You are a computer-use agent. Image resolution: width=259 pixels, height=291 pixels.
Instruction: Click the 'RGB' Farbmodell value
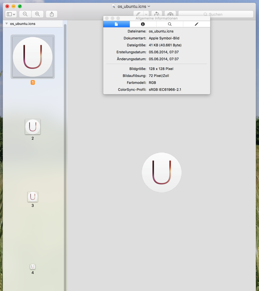pos(152,83)
